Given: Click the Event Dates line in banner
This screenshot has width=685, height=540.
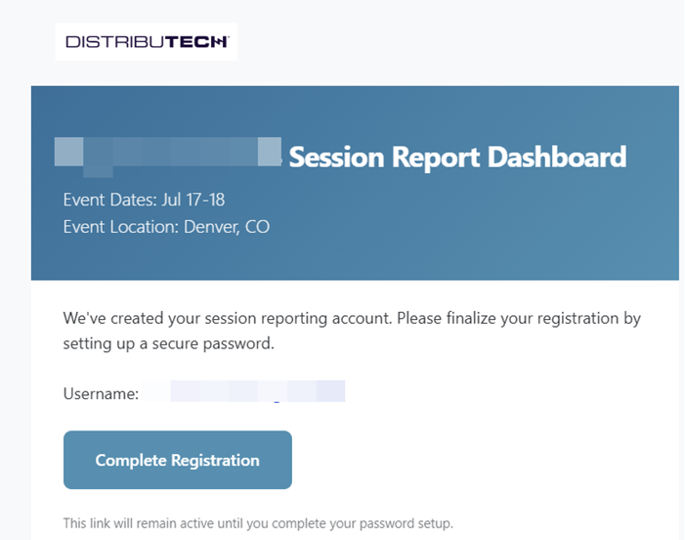Looking at the screenshot, I should [144, 200].
